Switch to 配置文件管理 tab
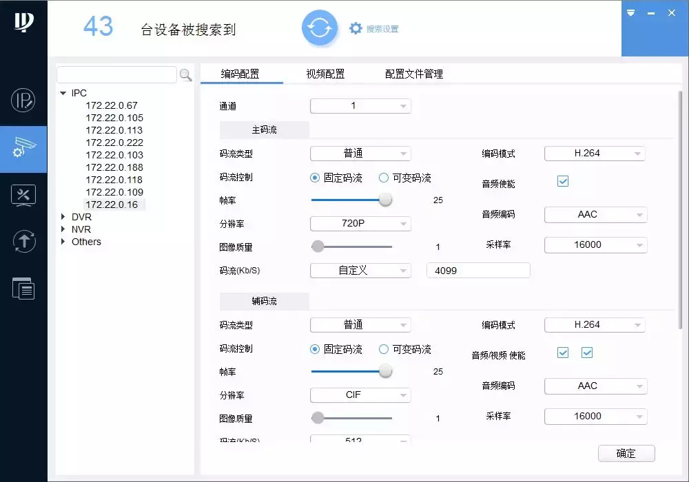The image size is (689, 482). (414, 74)
